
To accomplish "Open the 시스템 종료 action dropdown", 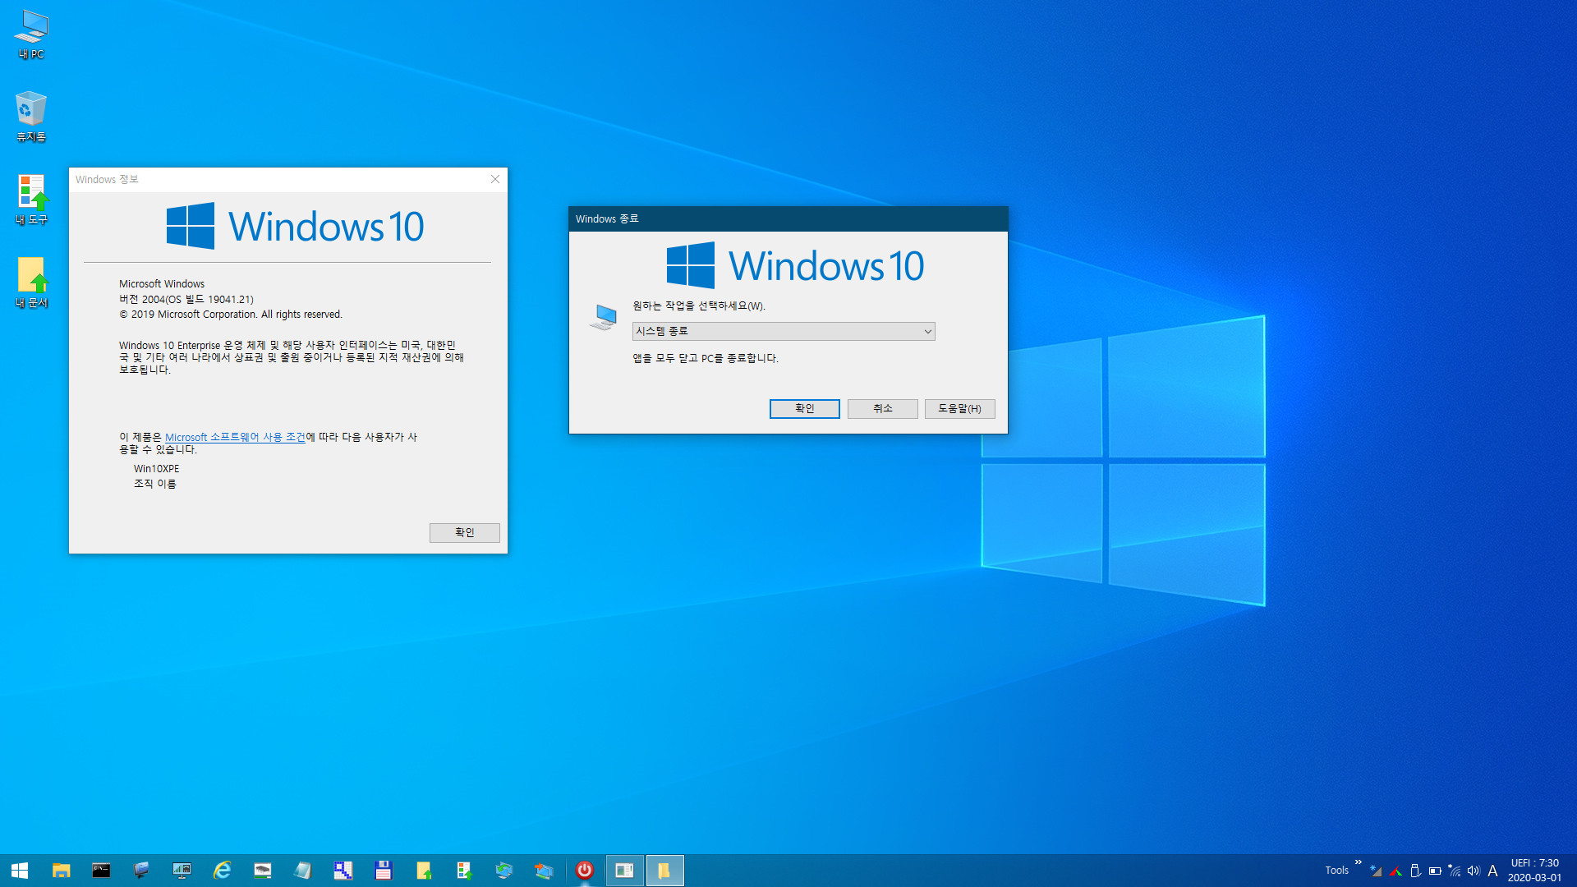I will pyautogui.click(x=784, y=331).
